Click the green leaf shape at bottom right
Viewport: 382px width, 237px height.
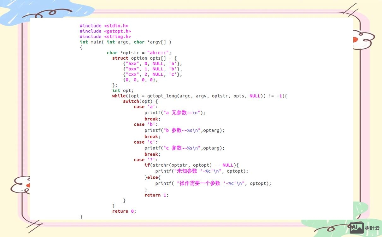(x=360, y=211)
